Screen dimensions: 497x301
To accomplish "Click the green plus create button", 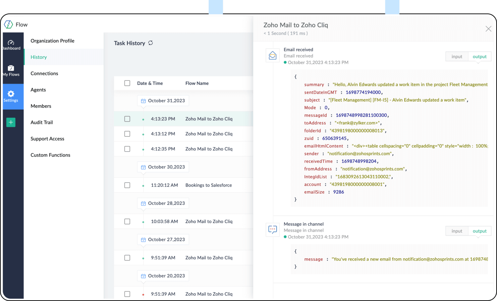I will [11, 122].
